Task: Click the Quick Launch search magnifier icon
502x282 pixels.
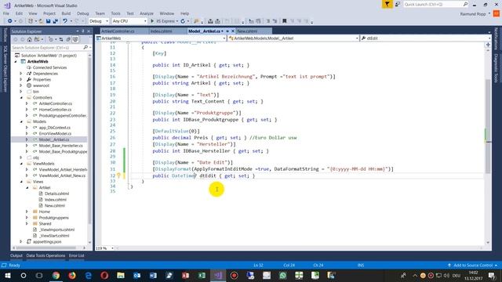Action: pos(465,4)
